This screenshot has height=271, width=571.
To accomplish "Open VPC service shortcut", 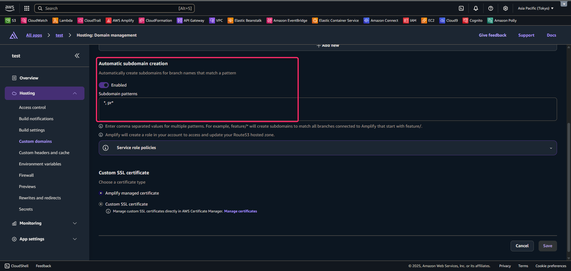I will [216, 21].
